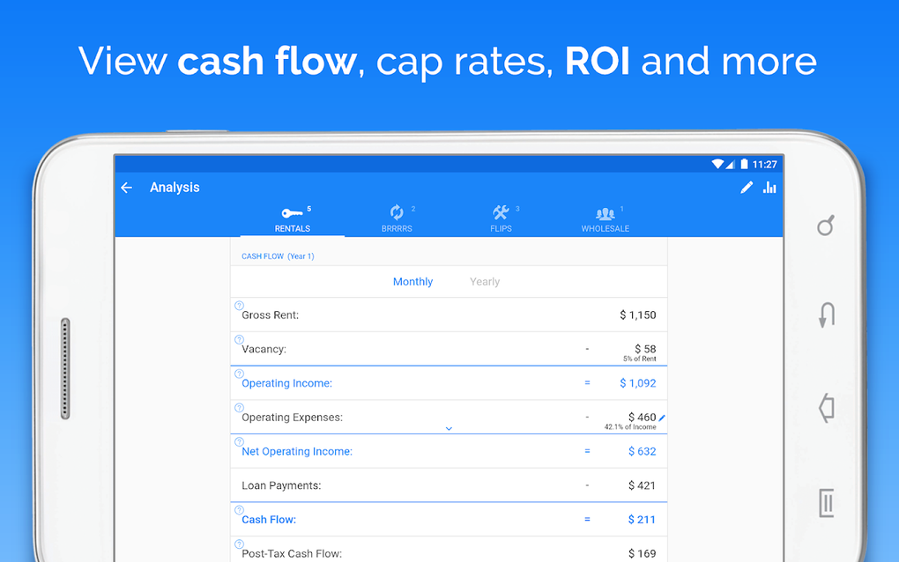Edit Operating Expenses with small pencil icon
899x562 pixels.
coord(662,418)
